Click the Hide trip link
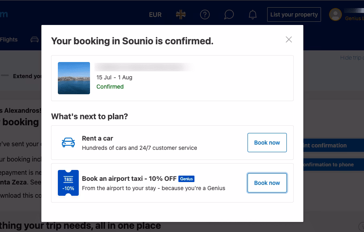The width and height of the screenshot is (364, 232). pos(352,57)
